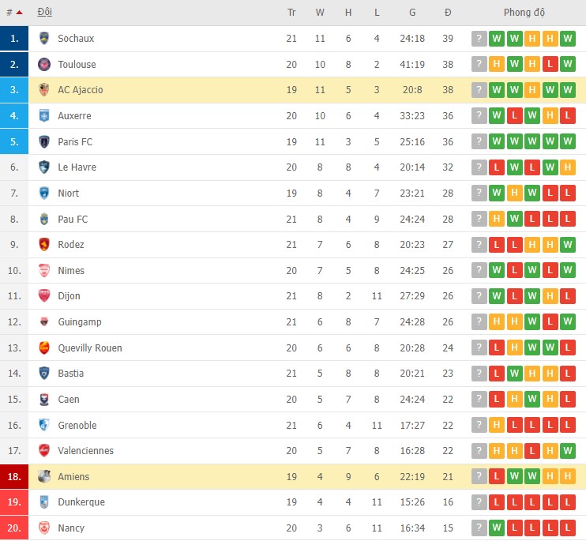The width and height of the screenshot is (586, 541).
Task: Click the AC Ajaccio club badge
Action: pyautogui.click(x=44, y=90)
